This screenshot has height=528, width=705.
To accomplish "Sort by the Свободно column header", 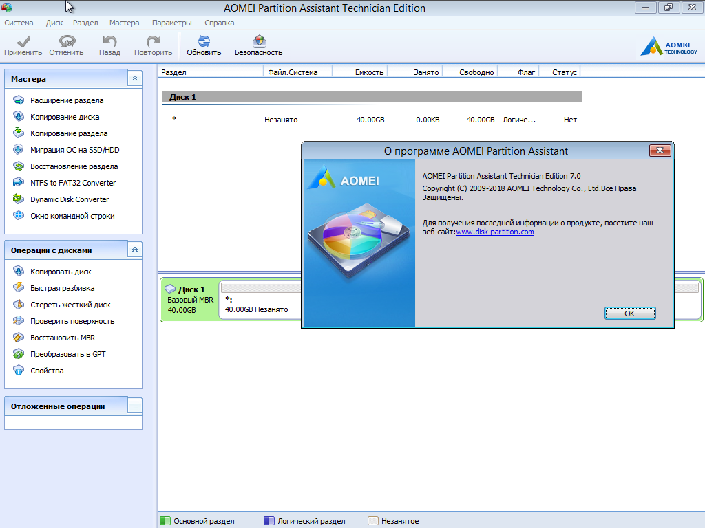I will coord(470,71).
